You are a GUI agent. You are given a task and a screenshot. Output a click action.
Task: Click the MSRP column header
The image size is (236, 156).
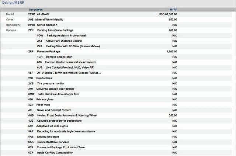173,10
